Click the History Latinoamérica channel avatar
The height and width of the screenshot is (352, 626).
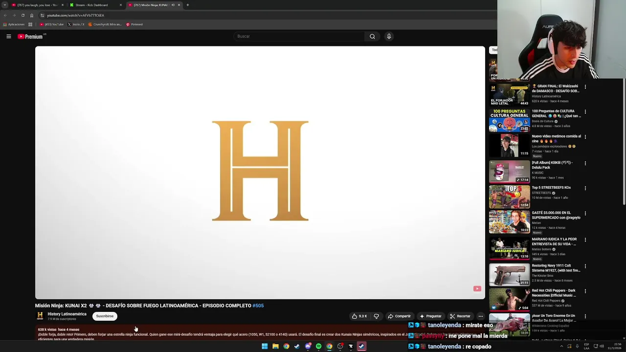(x=40, y=316)
